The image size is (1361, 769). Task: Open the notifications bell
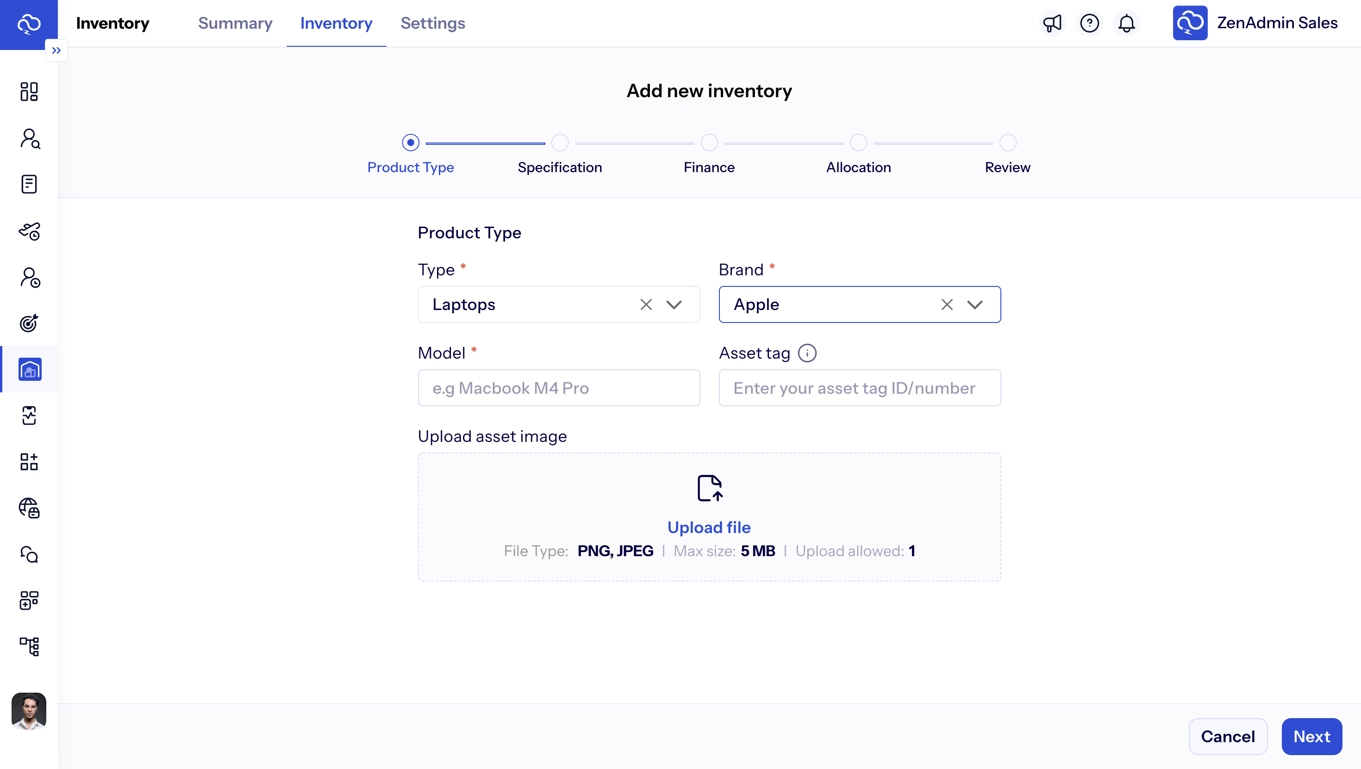point(1126,23)
